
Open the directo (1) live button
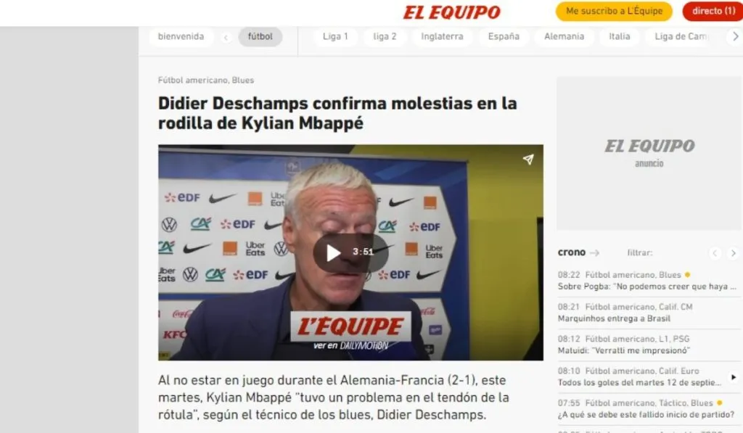tap(713, 12)
